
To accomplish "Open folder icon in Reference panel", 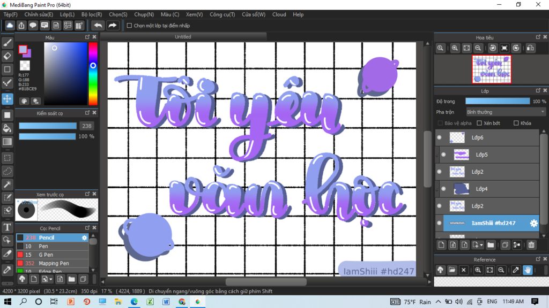I will tap(452, 270).
